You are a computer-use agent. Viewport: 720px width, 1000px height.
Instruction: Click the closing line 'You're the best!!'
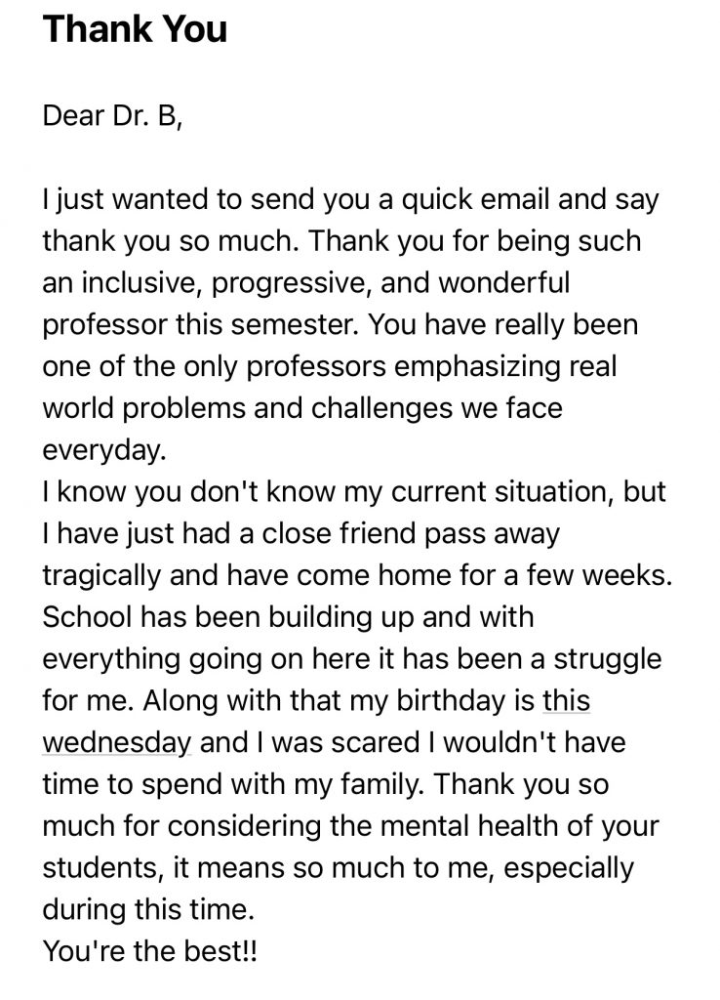coord(149,951)
